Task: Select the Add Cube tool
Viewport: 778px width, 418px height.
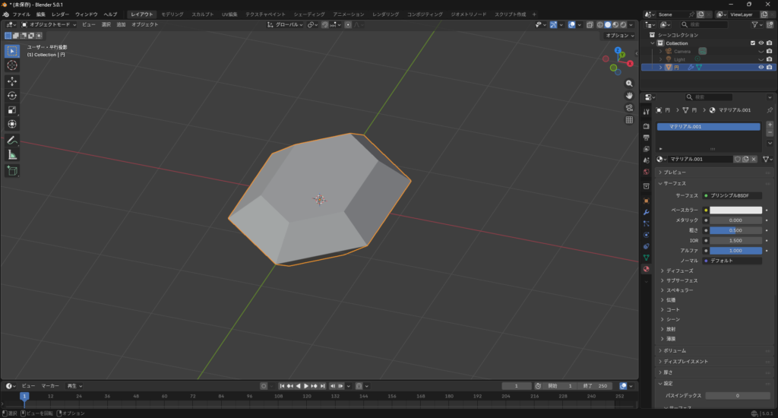Action: pyautogui.click(x=12, y=171)
